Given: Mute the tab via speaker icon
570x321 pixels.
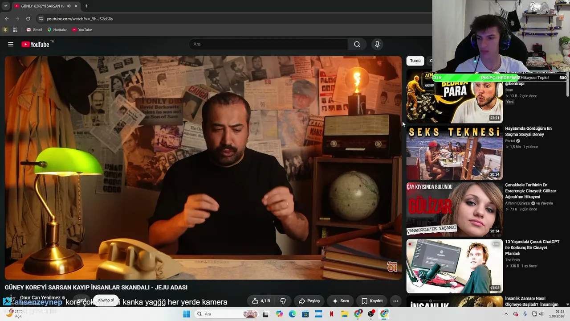Looking at the screenshot, I should pos(69,6).
